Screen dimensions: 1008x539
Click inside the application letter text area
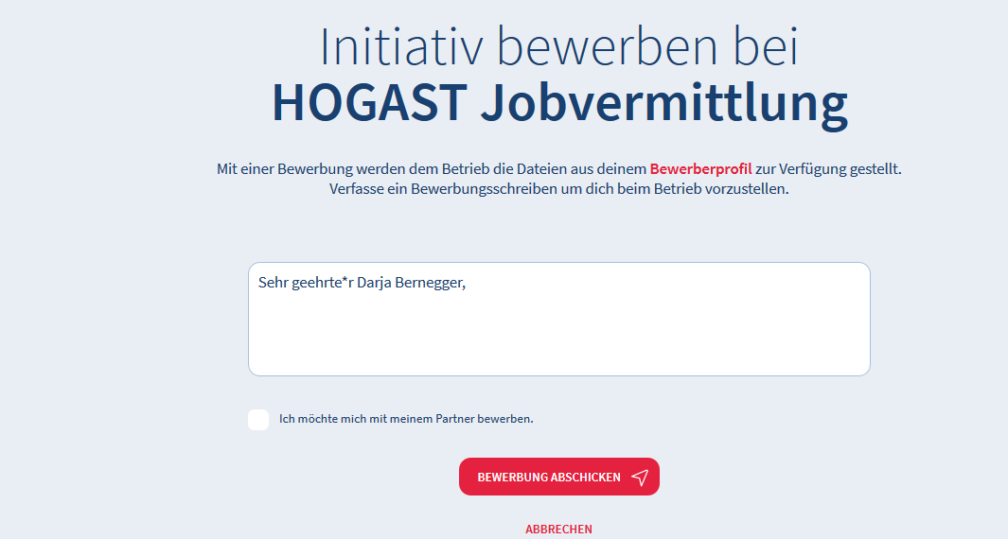[559, 319]
